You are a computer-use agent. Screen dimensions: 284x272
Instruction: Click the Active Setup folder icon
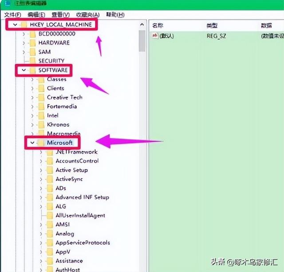click(50, 170)
